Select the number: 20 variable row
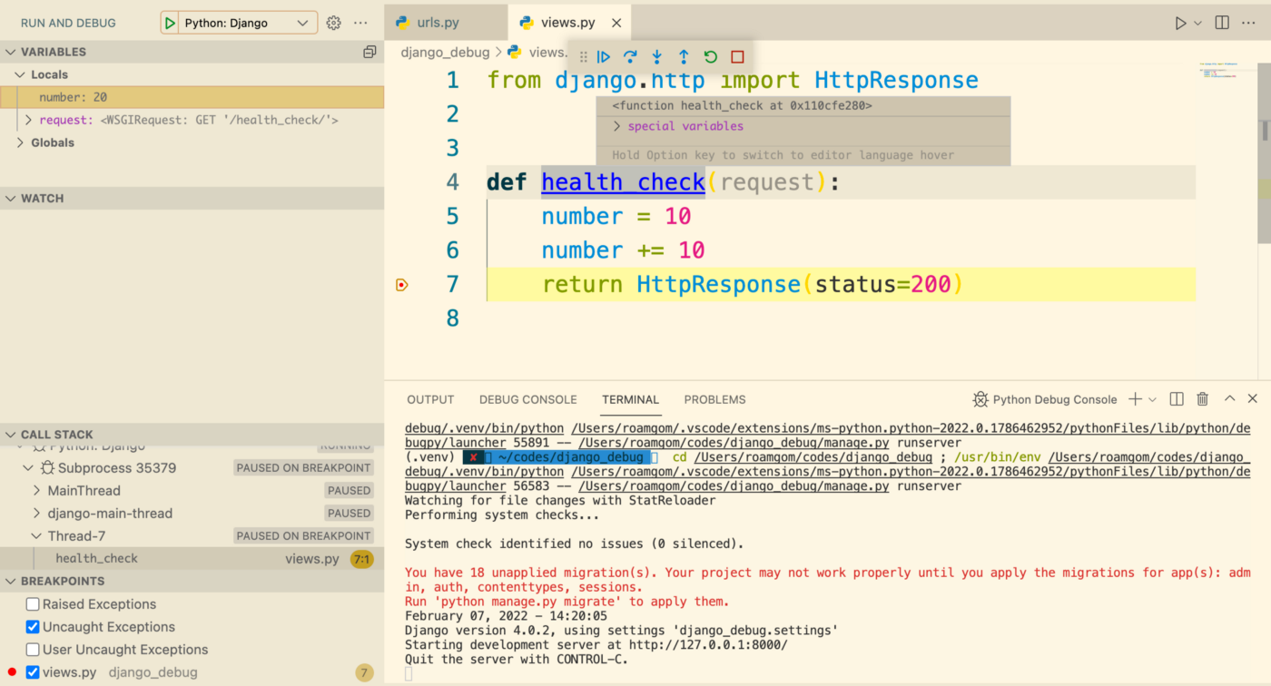Screen dimensions: 1271x686 [x=192, y=97]
